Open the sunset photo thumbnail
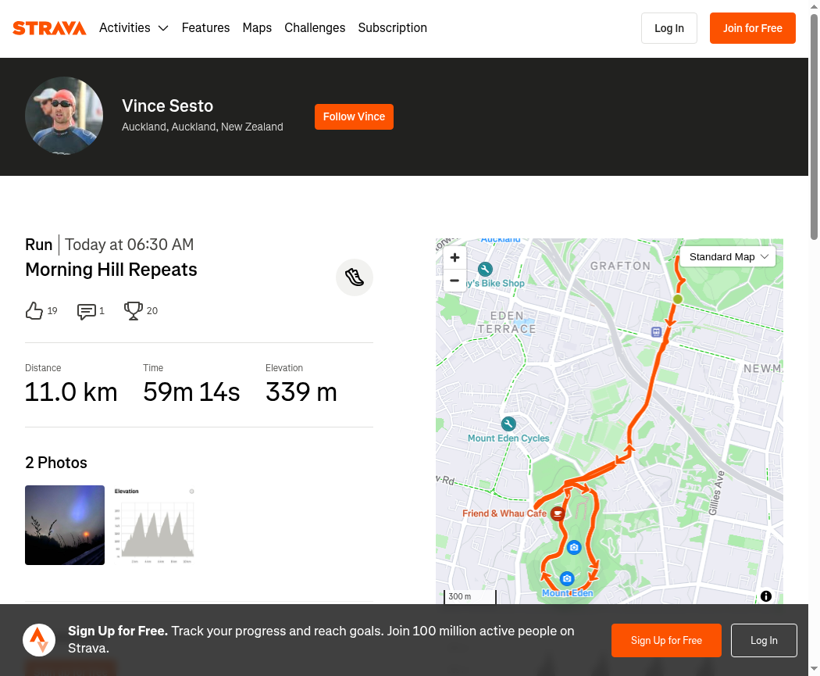Image resolution: width=820 pixels, height=676 pixels. [x=65, y=525]
